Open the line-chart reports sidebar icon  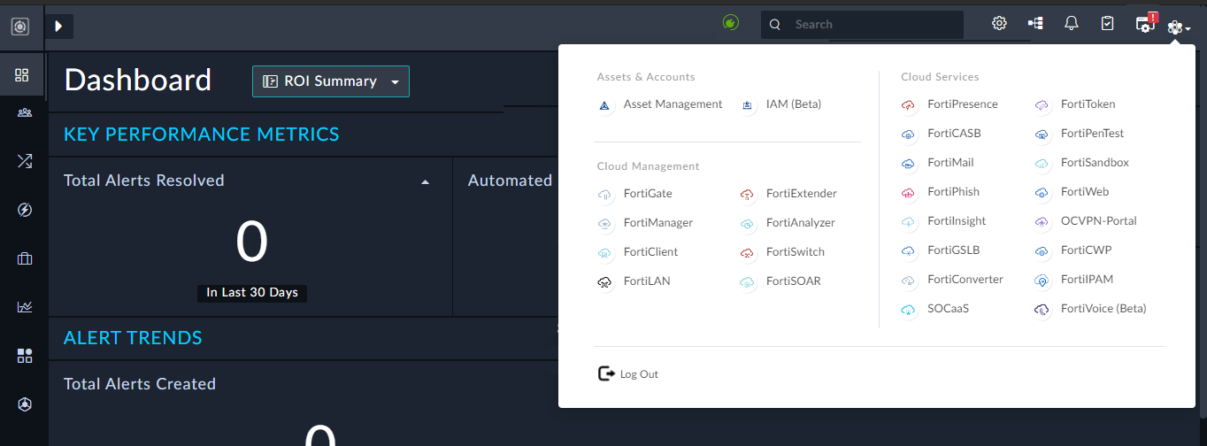(24, 307)
